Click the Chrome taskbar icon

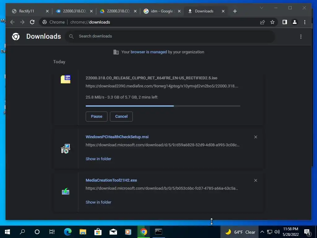click(x=143, y=232)
